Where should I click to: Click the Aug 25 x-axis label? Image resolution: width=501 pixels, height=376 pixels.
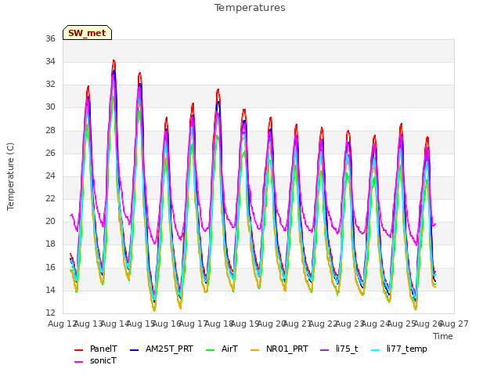click(x=402, y=324)
